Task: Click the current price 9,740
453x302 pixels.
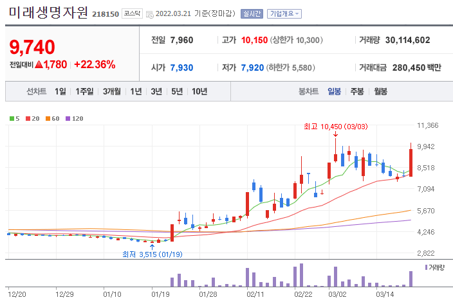Action: coord(32,48)
